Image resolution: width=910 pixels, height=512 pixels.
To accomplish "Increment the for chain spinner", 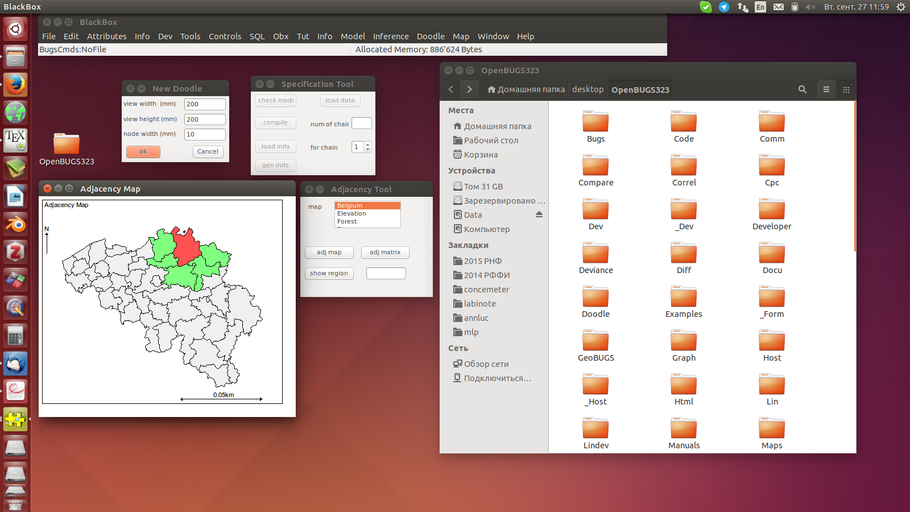I will (368, 144).
